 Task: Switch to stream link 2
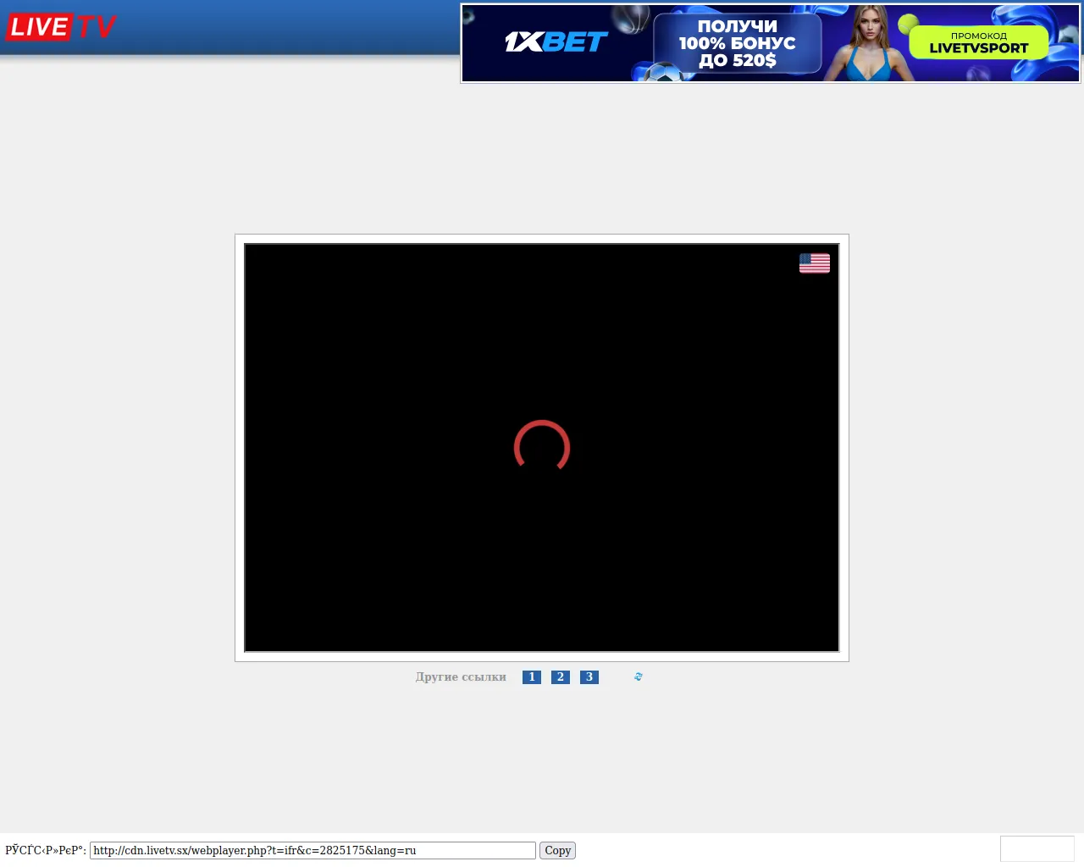pyautogui.click(x=561, y=676)
